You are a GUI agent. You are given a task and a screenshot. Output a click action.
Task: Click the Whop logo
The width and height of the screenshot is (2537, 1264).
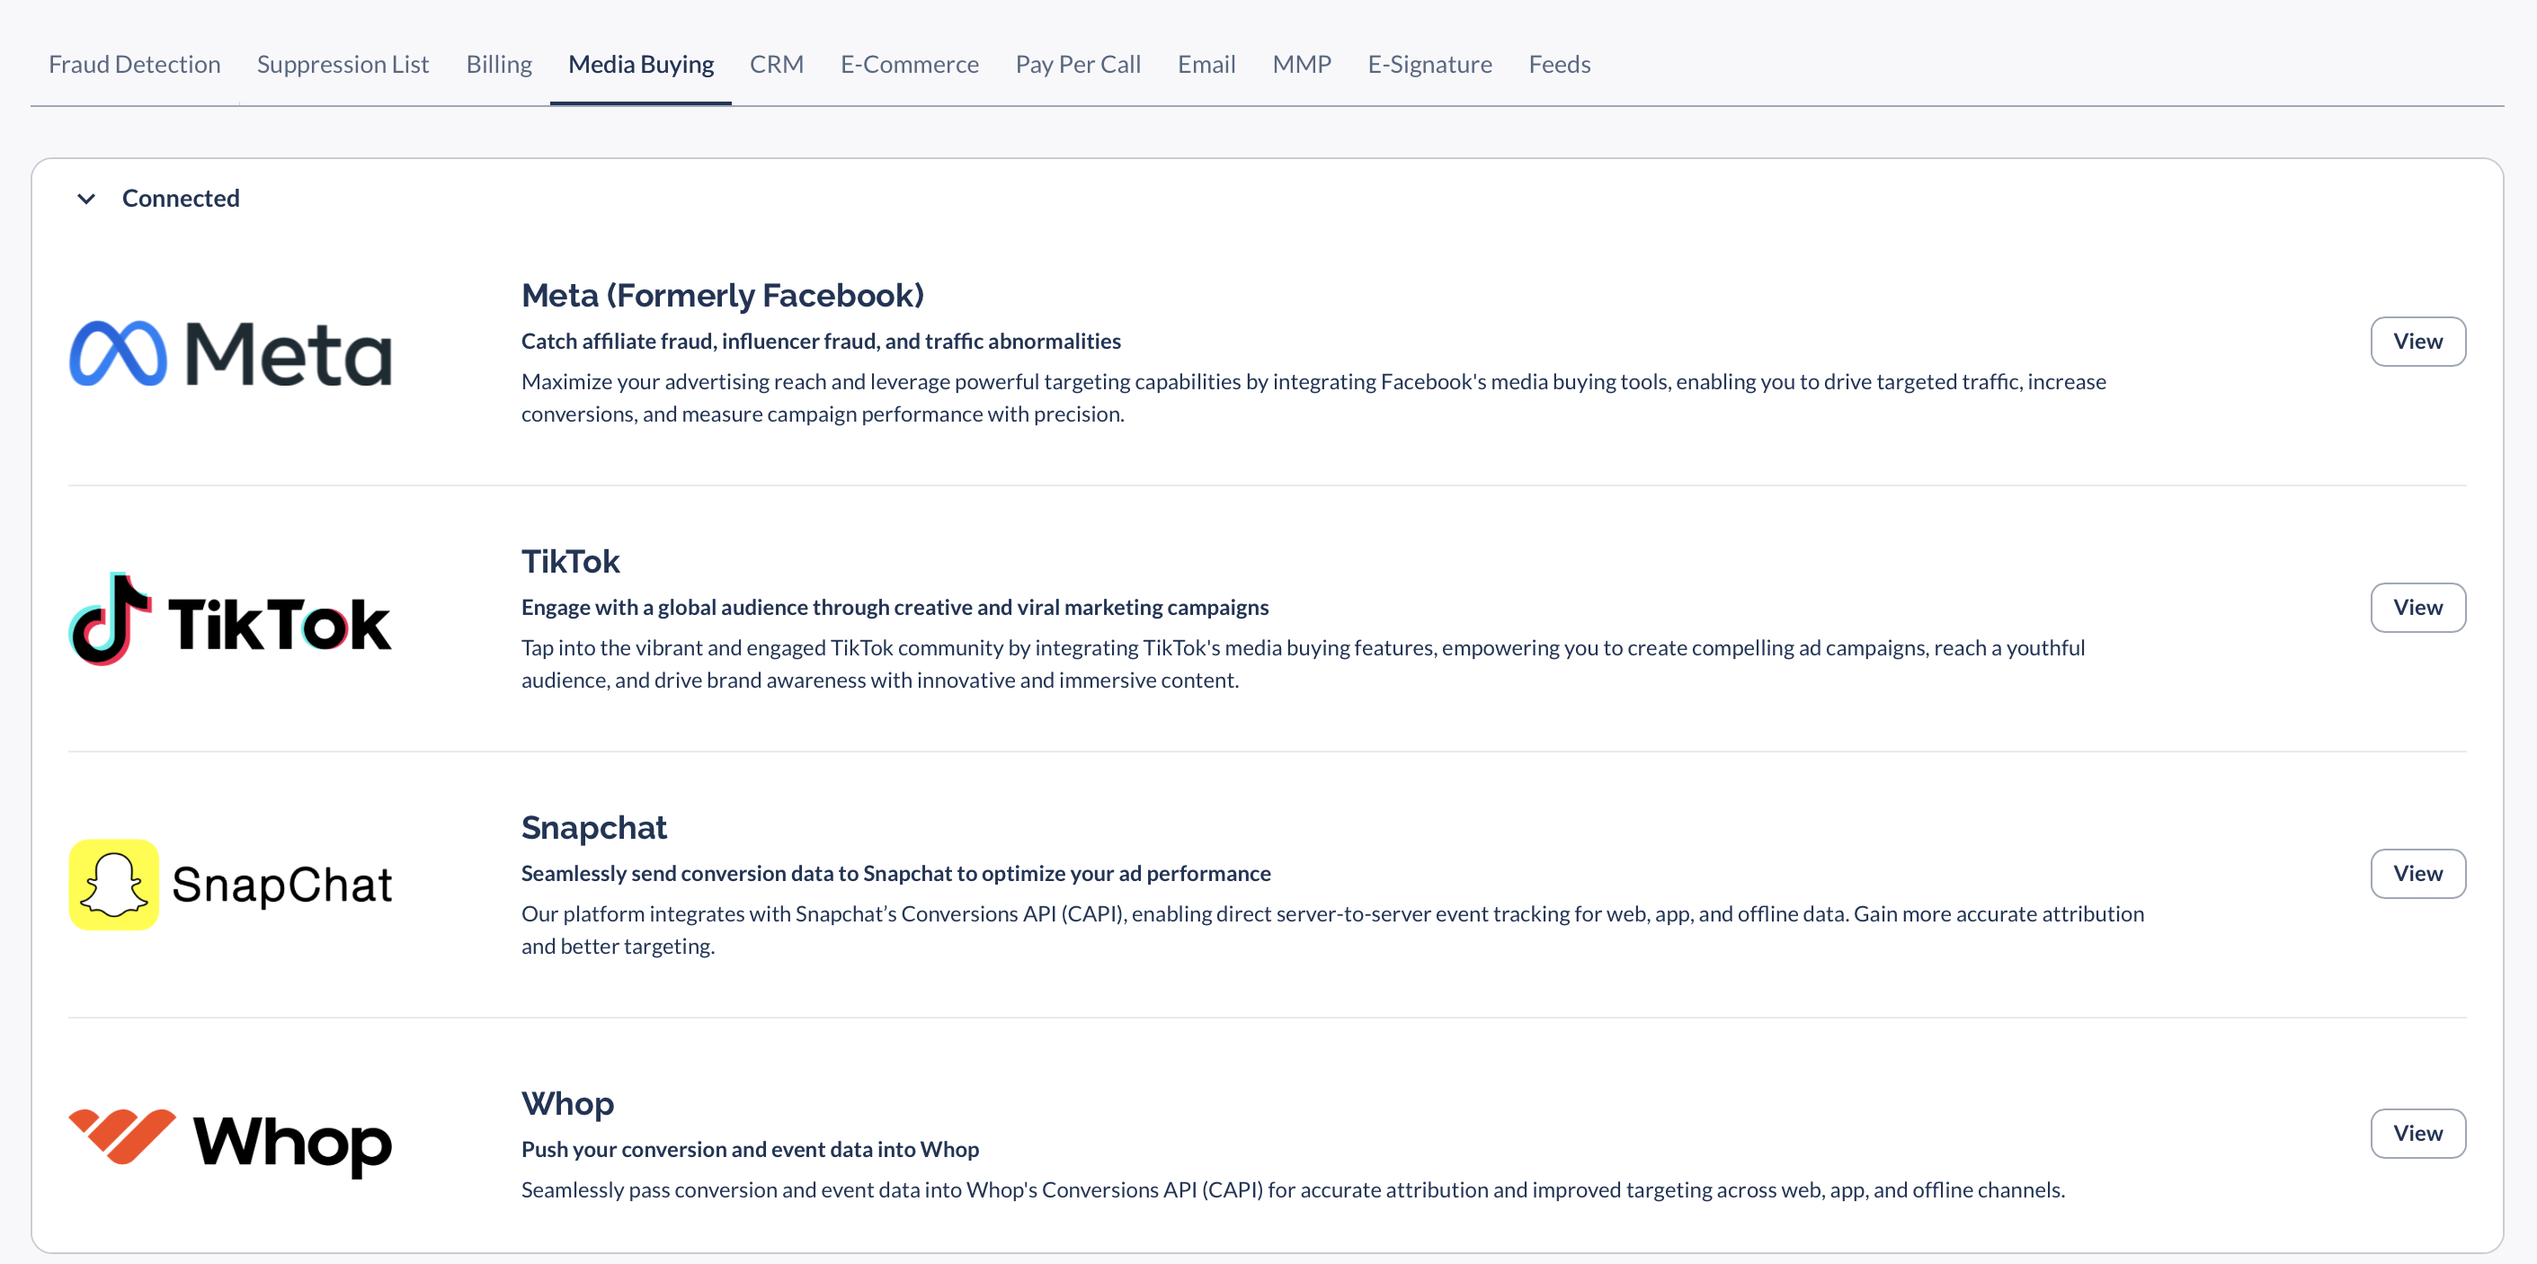pyautogui.click(x=230, y=1142)
